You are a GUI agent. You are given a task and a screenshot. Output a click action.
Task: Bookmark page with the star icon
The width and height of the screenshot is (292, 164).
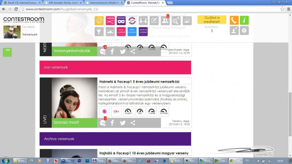point(282,9)
